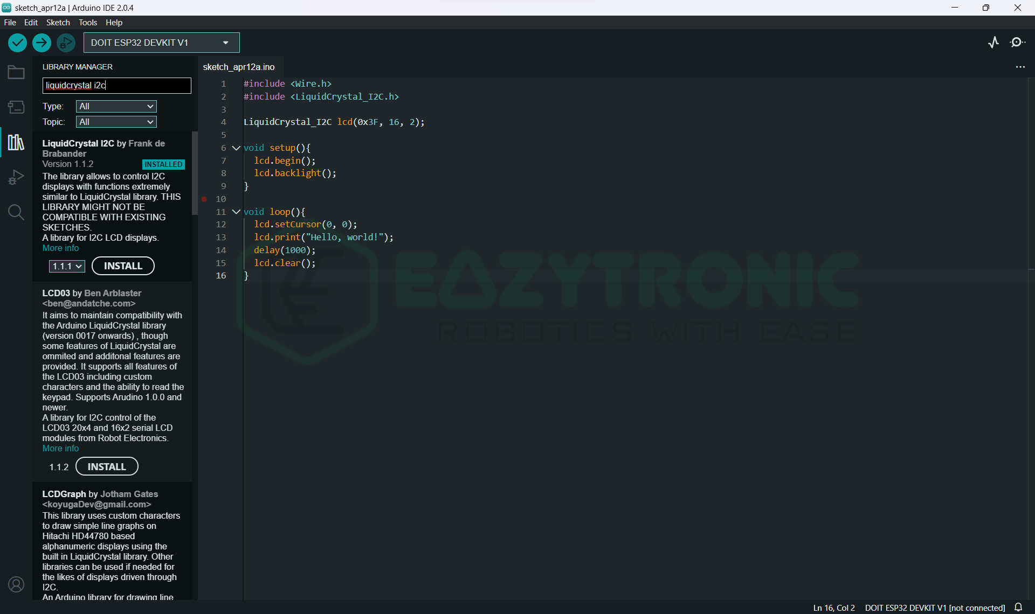
Task: Change LiquidCrystal I2C version via 1.1.1 dropdown
Action: [66, 266]
